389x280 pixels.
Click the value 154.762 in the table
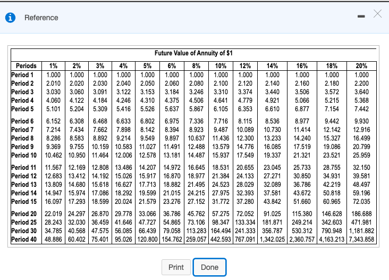pyautogui.click(x=172, y=239)
